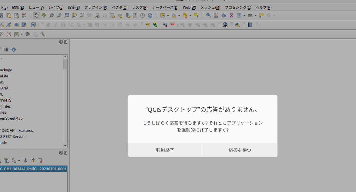Open the データベース(D) menu
The width and height of the screenshot is (356, 192).
[x=165, y=8]
